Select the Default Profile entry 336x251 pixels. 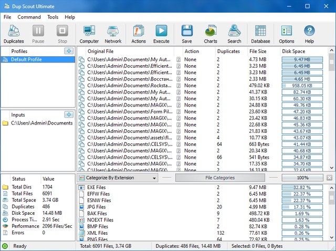point(26,60)
